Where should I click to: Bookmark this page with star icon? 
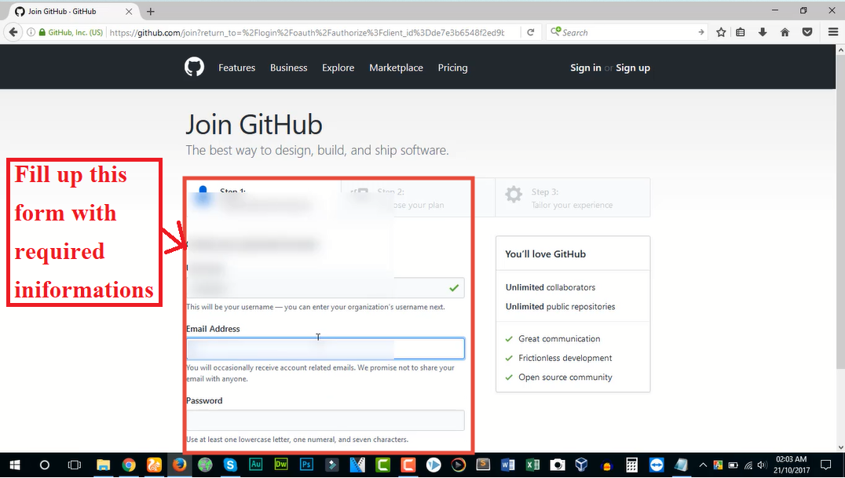coord(721,32)
